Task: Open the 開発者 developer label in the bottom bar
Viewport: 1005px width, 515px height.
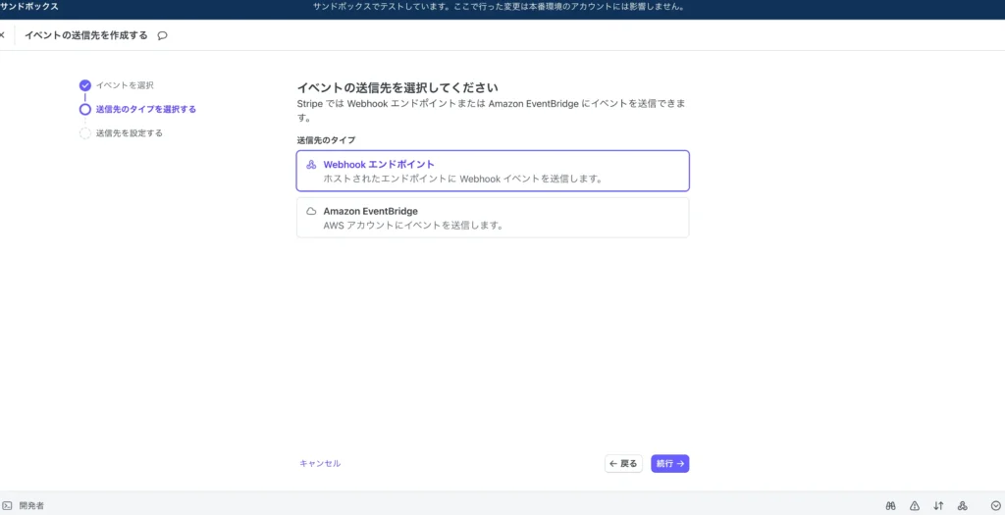Action: [31, 505]
